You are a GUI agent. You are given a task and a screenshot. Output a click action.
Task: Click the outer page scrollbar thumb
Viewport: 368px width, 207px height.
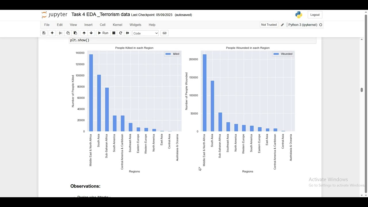pyautogui.click(x=366, y=103)
